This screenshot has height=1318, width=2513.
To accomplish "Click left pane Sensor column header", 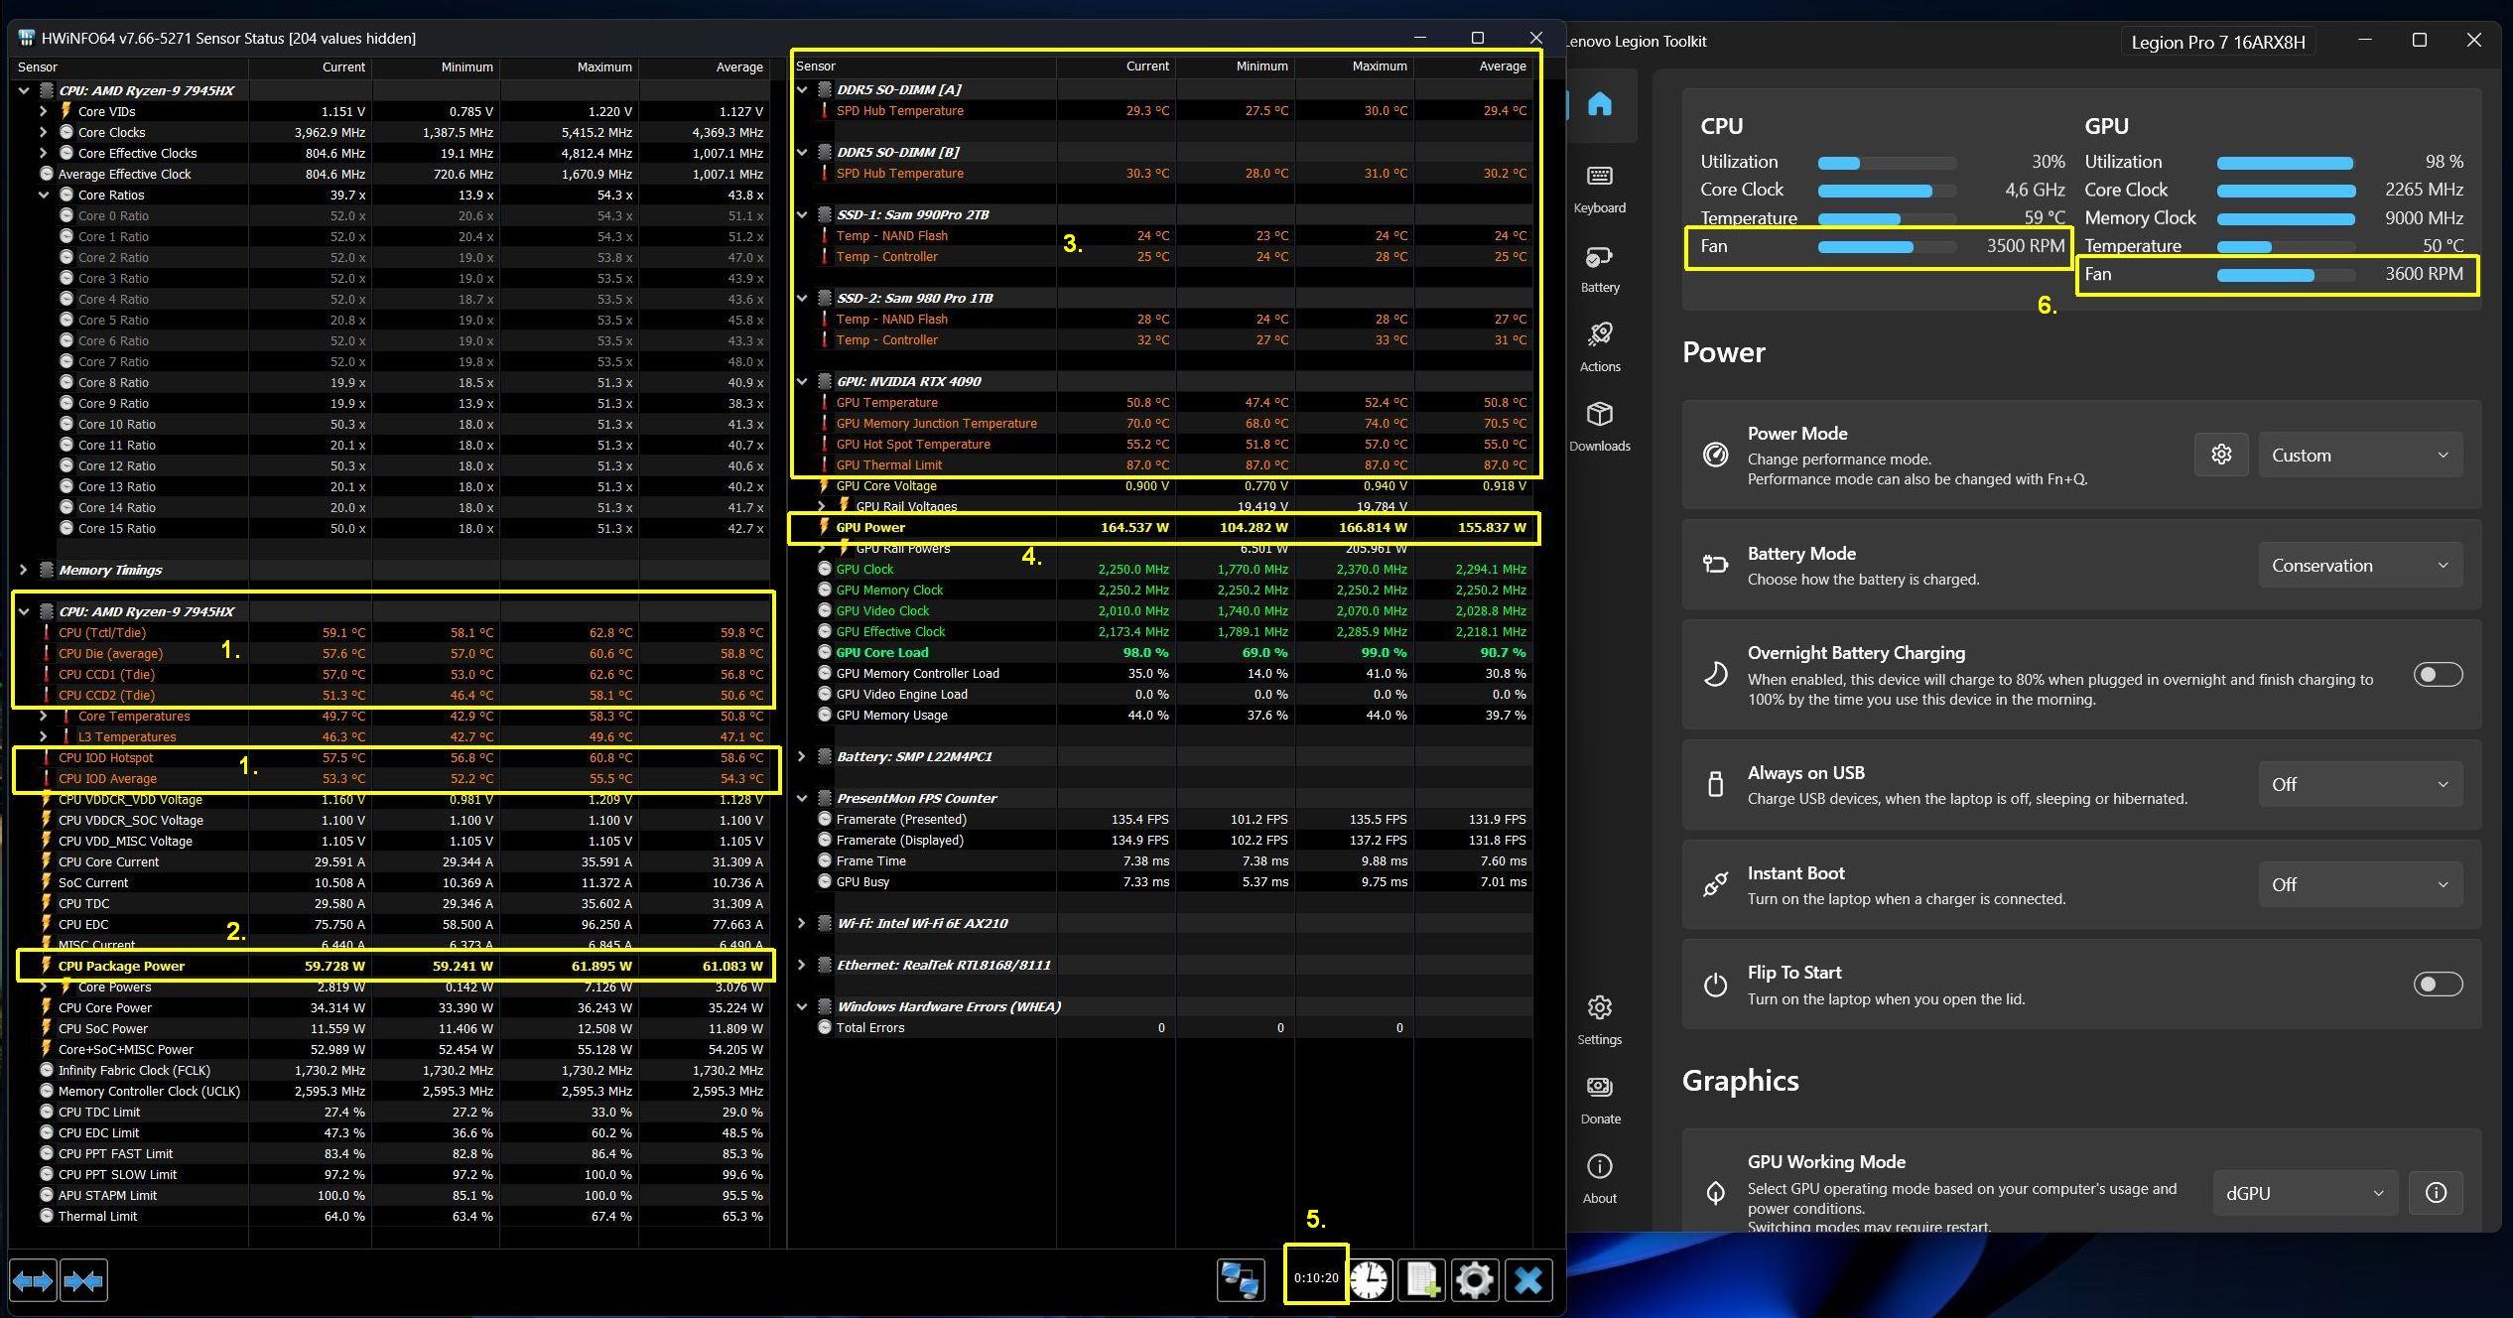I will [129, 66].
